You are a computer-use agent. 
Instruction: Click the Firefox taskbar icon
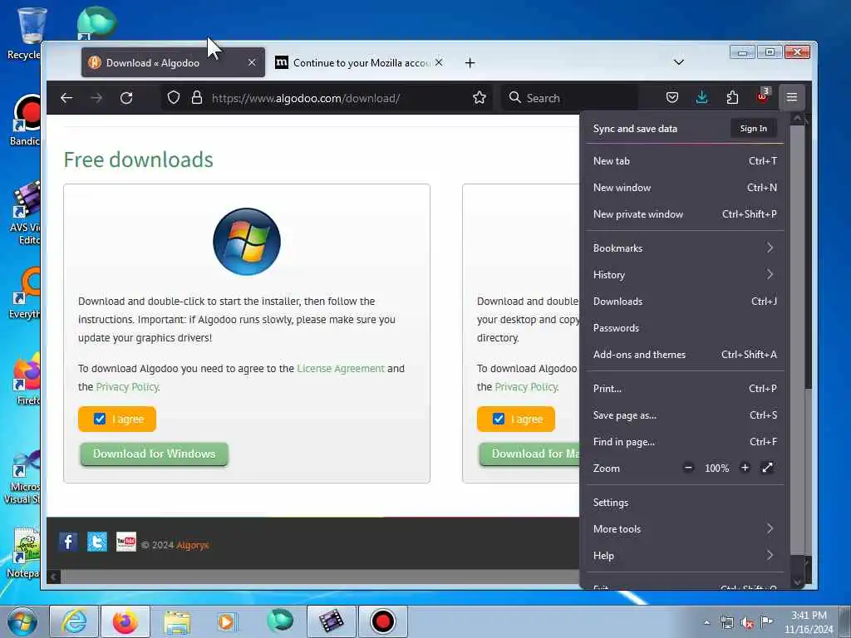(x=125, y=621)
